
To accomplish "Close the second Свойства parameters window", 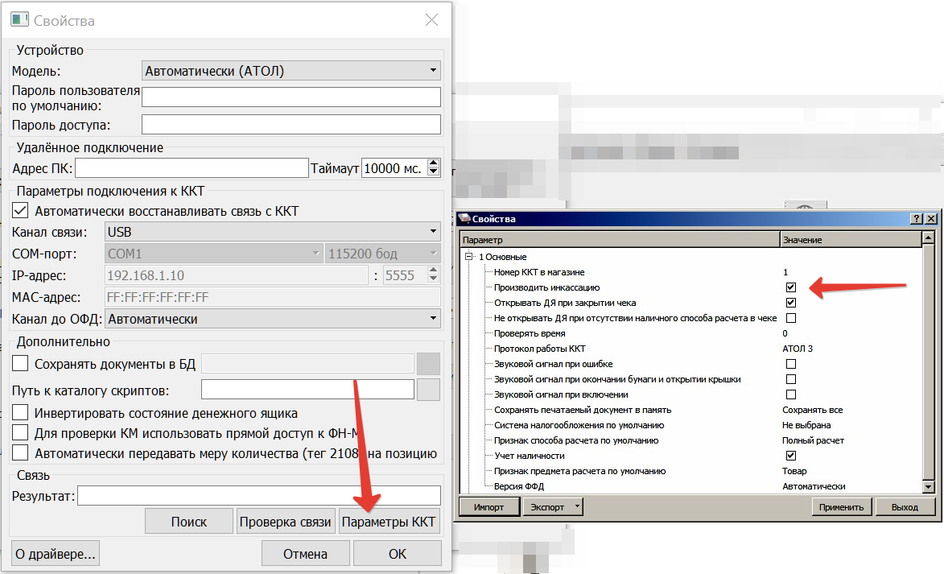I will tap(931, 219).
